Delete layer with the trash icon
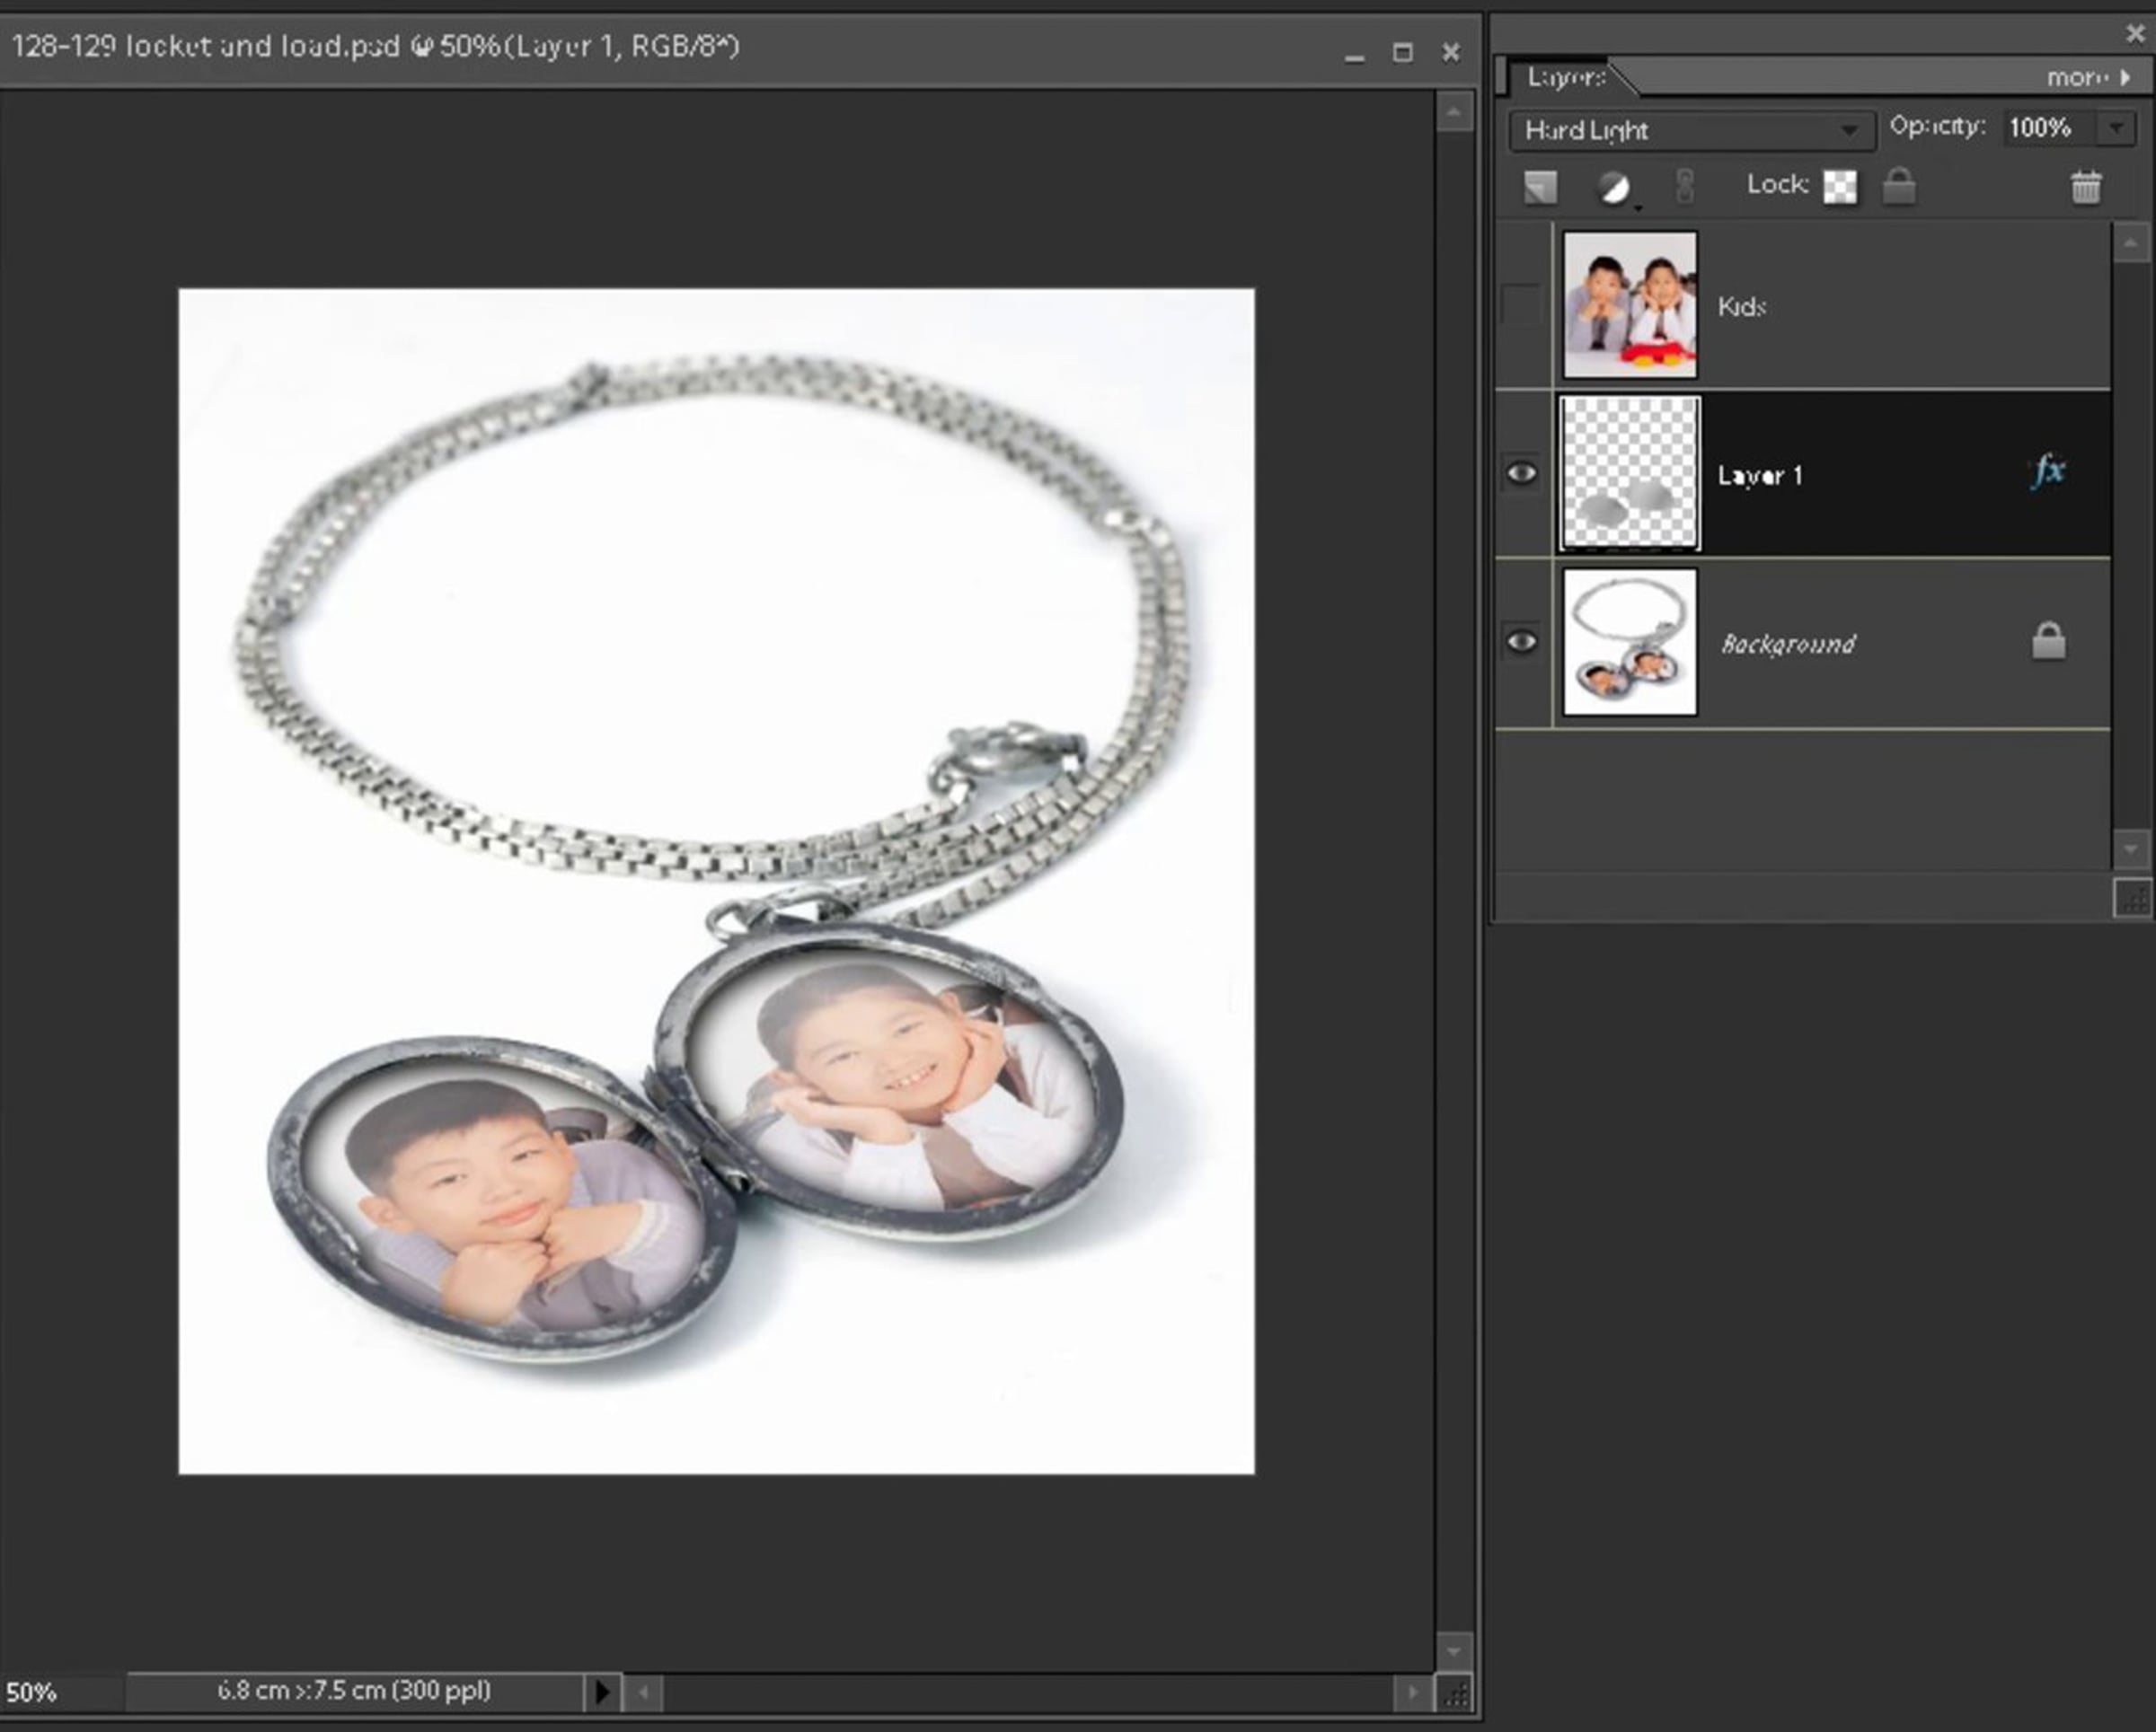2156x1732 pixels. point(2086,187)
